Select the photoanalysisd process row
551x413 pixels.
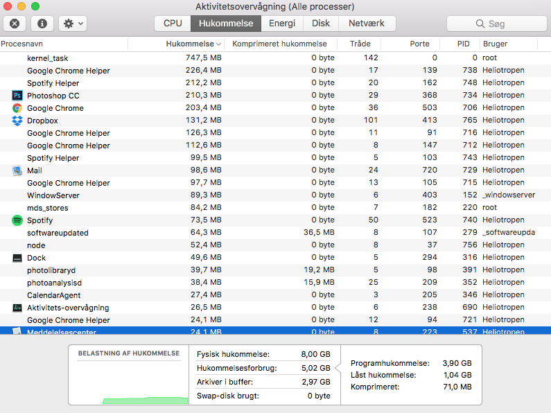click(276, 283)
